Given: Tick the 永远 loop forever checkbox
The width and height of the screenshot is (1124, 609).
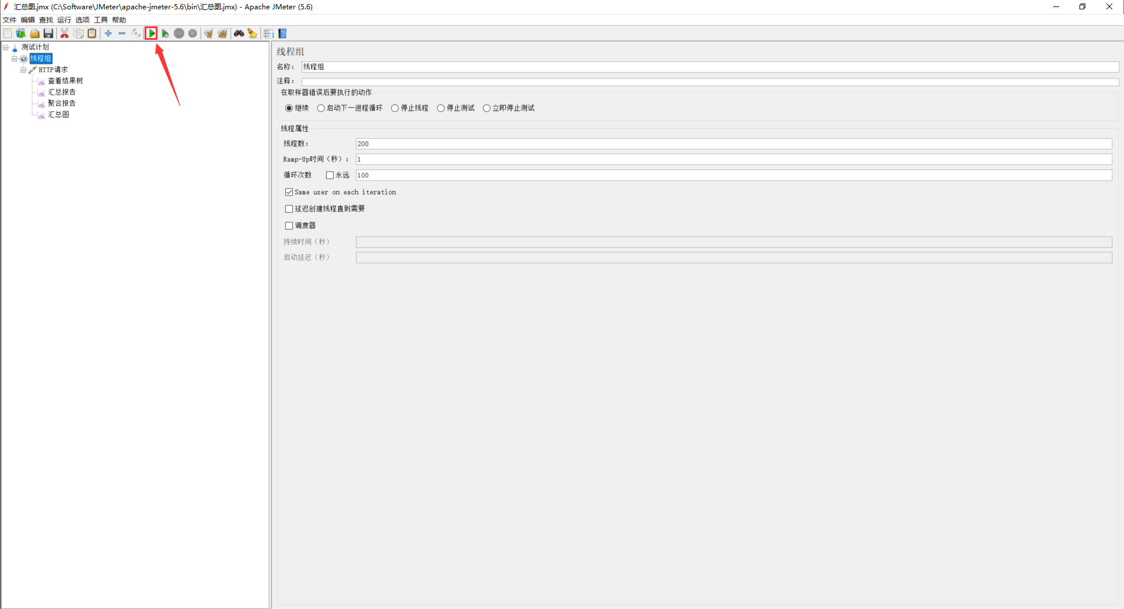Looking at the screenshot, I should (330, 175).
